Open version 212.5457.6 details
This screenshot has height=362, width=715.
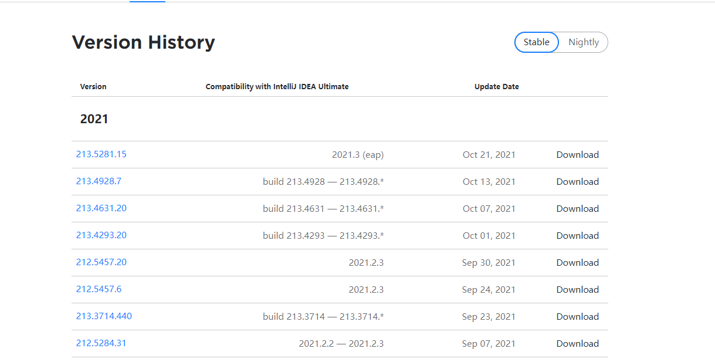98,289
